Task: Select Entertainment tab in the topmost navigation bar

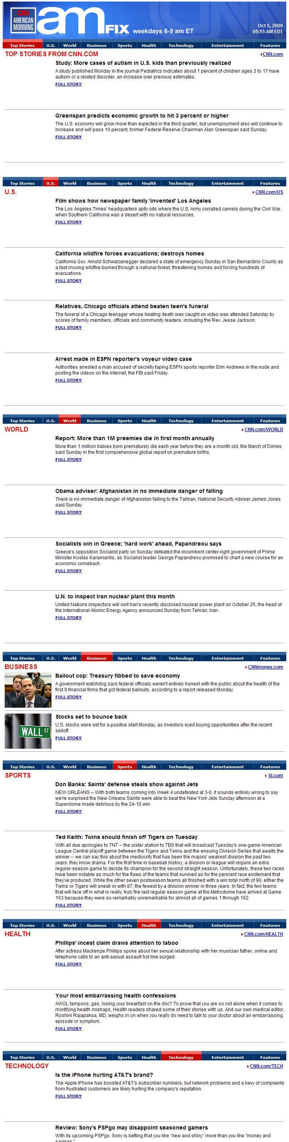Action: pyautogui.click(x=227, y=45)
